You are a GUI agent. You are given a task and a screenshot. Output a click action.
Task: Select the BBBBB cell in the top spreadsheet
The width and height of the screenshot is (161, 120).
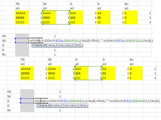click(x=22, y=18)
